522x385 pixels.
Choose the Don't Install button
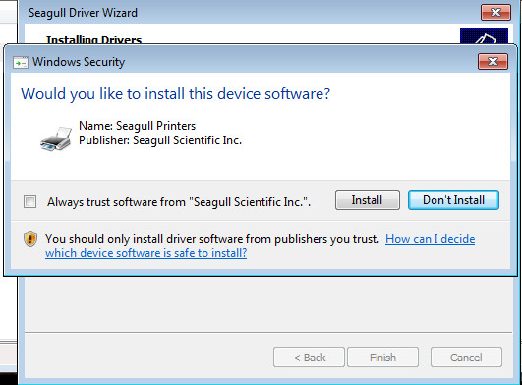point(453,199)
